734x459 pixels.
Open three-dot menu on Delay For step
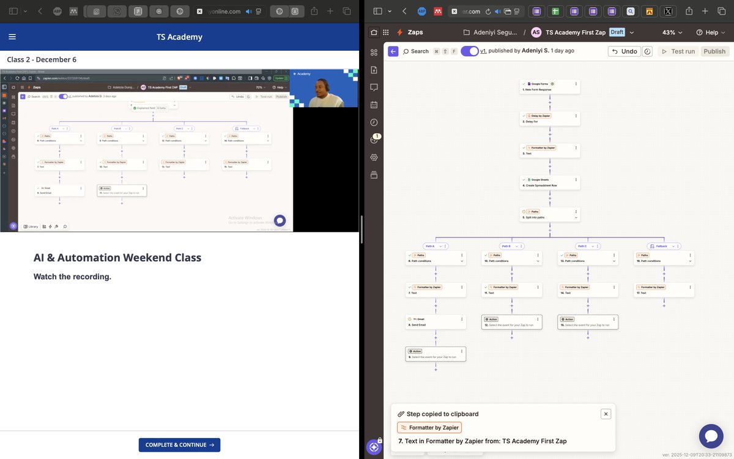576,116
